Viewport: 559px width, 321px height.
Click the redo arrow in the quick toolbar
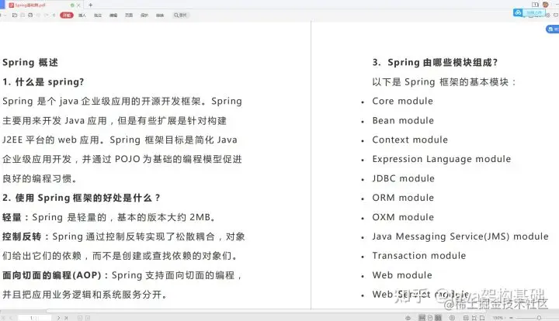(x=47, y=16)
